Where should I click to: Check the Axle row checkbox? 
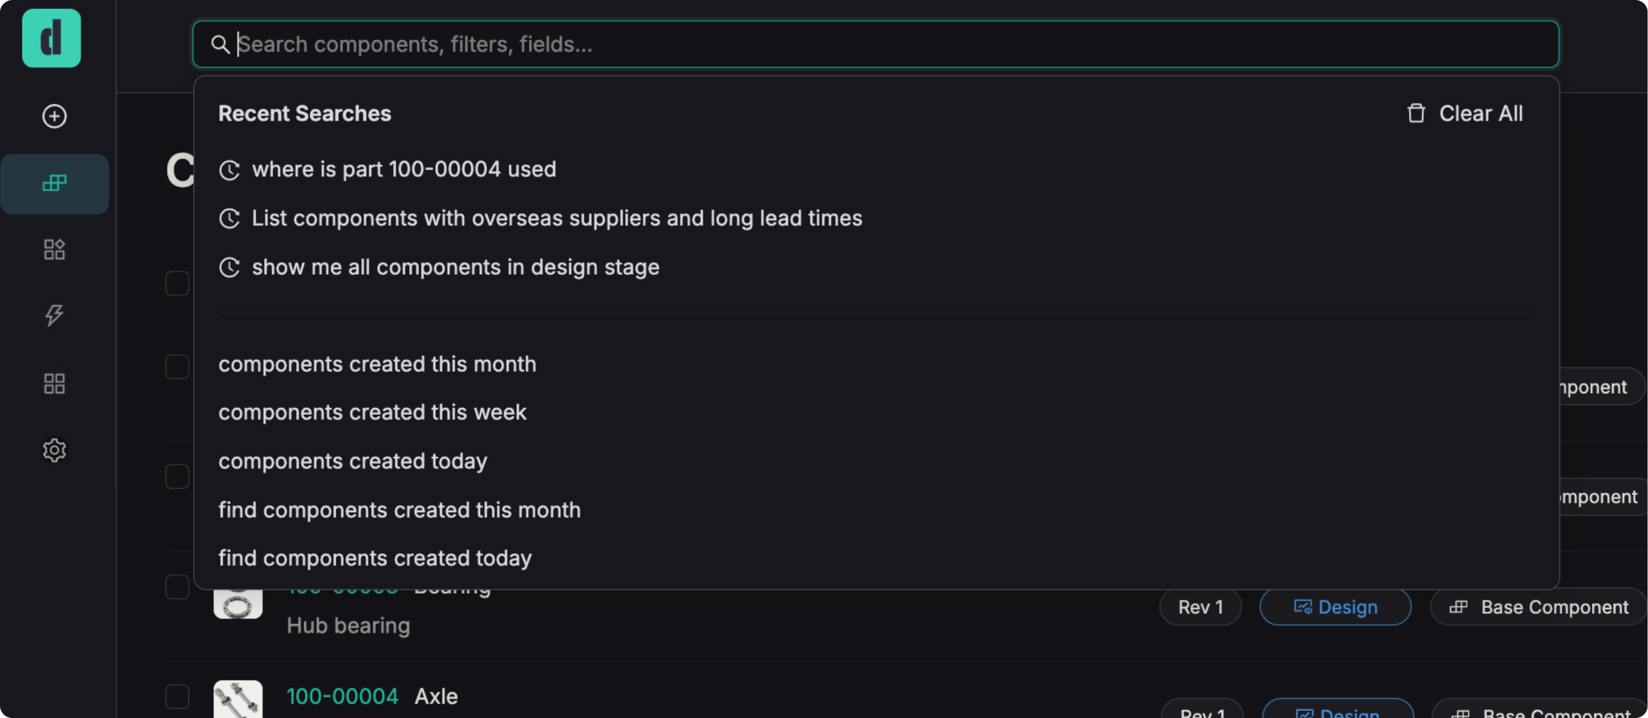click(x=177, y=697)
